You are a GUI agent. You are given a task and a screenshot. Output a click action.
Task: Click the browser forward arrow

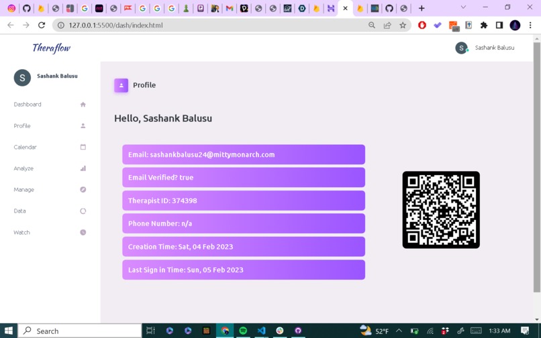[26, 25]
